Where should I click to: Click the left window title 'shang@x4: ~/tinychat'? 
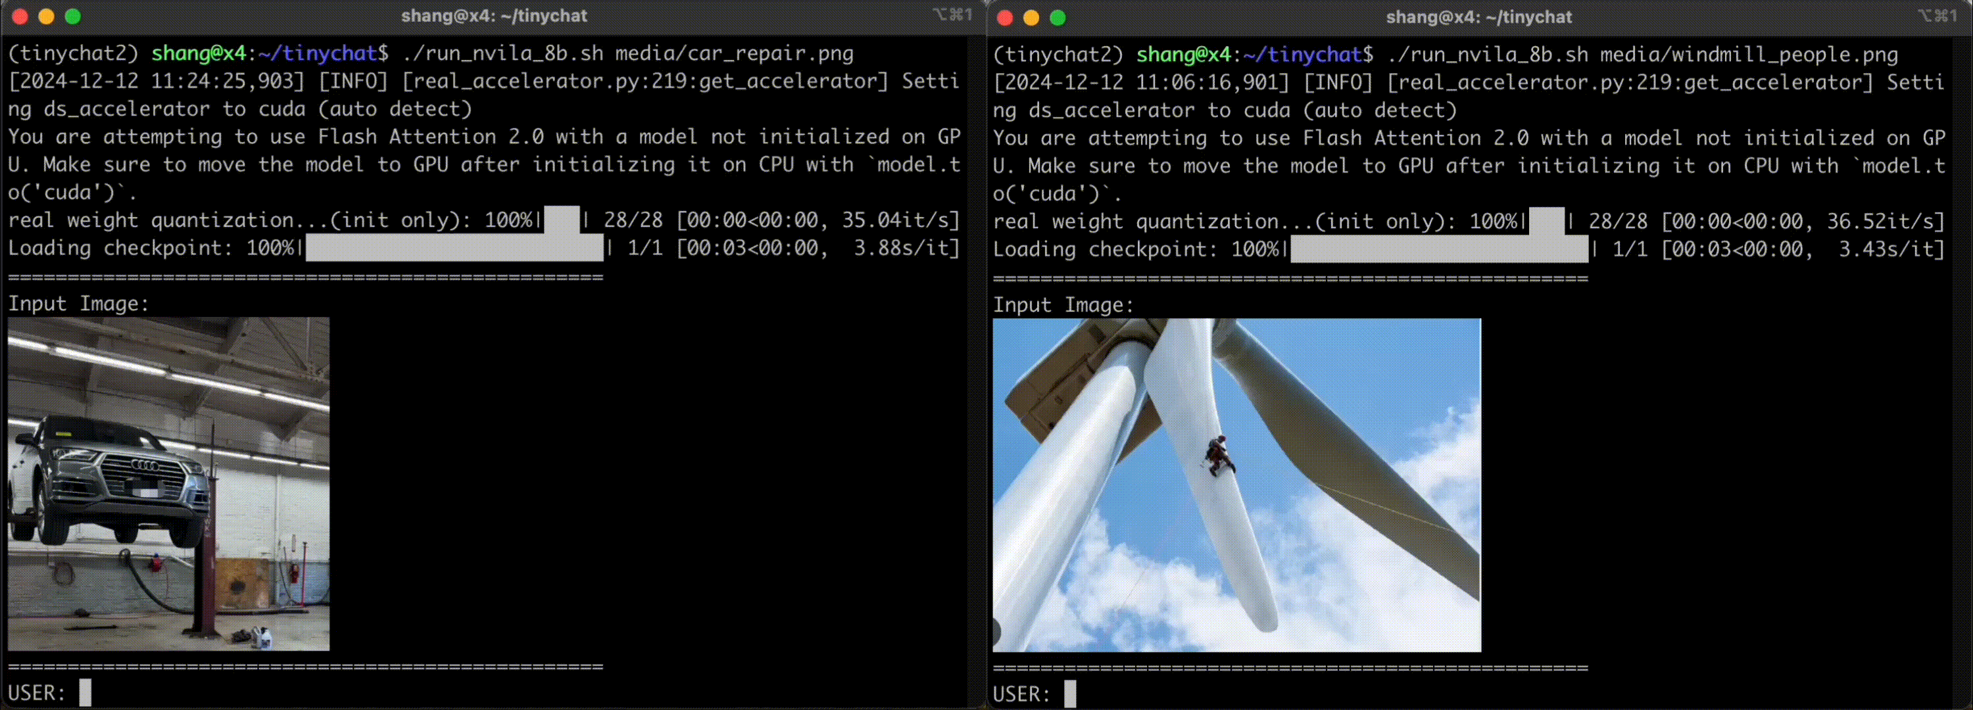[x=494, y=16]
